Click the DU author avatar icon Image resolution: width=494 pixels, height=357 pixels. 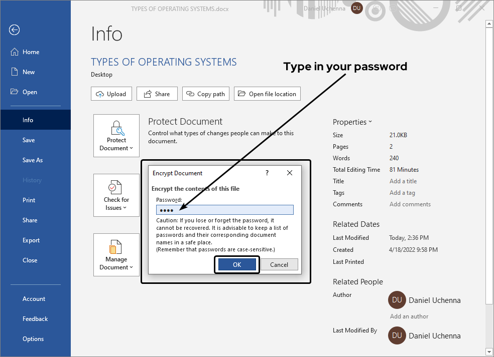click(397, 300)
